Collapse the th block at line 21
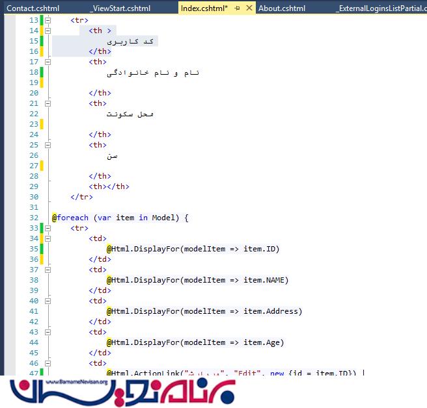The width and height of the screenshot is (427, 408). pyautogui.click(x=48, y=103)
